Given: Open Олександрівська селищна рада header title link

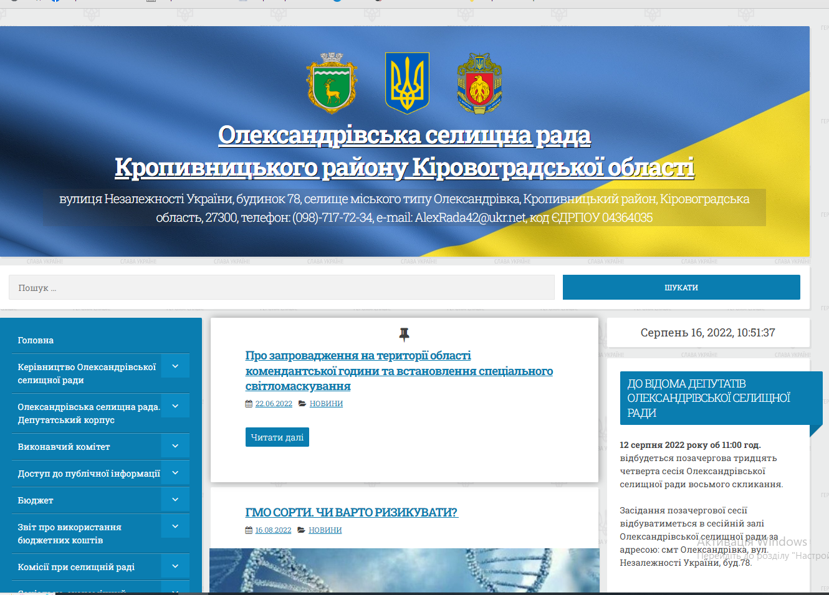Looking at the screenshot, I should (405, 135).
